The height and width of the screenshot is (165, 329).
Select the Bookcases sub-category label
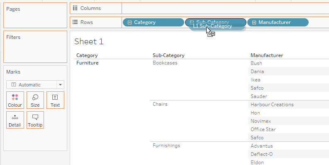click(165, 63)
